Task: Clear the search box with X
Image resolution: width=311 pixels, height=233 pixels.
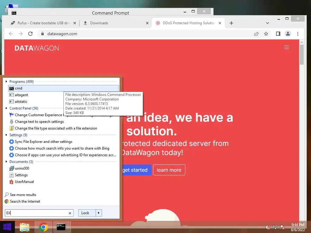Action: tap(70, 213)
